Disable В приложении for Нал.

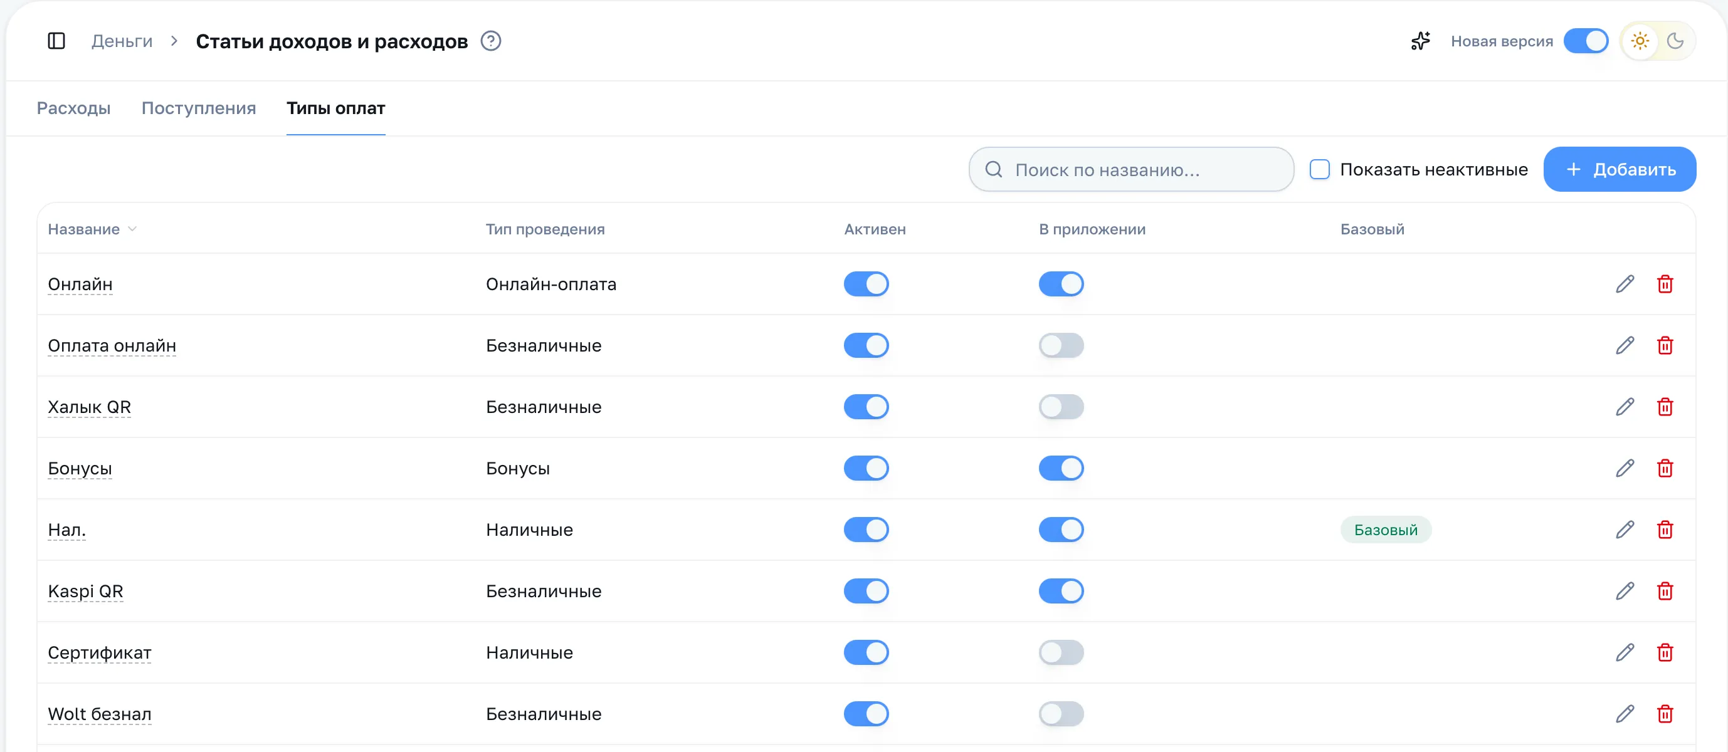pos(1062,530)
